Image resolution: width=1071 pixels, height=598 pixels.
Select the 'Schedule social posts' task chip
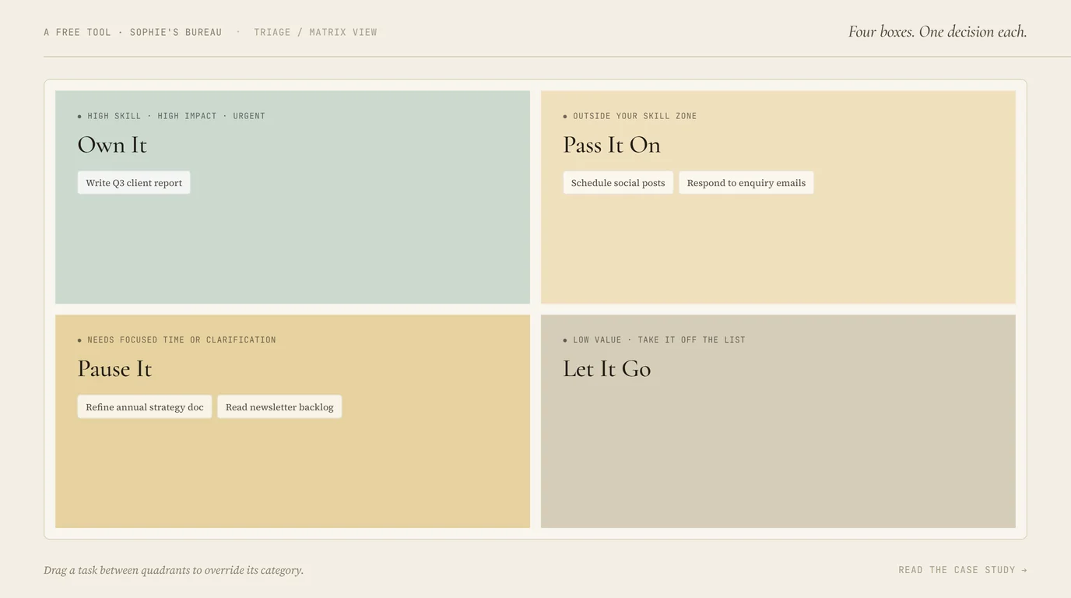click(x=618, y=183)
